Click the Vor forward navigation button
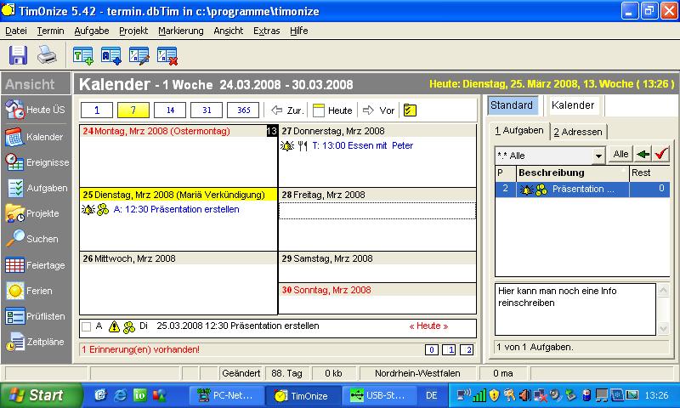The width and height of the screenshot is (680, 408). point(379,110)
